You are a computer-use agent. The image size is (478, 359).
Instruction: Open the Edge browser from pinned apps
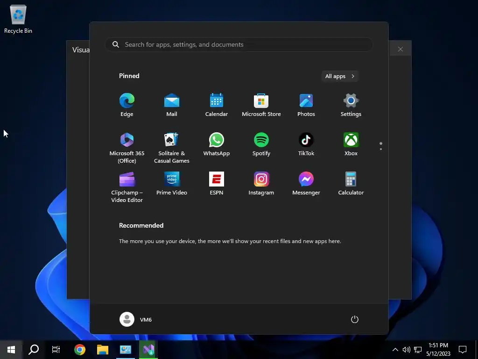tap(127, 105)
